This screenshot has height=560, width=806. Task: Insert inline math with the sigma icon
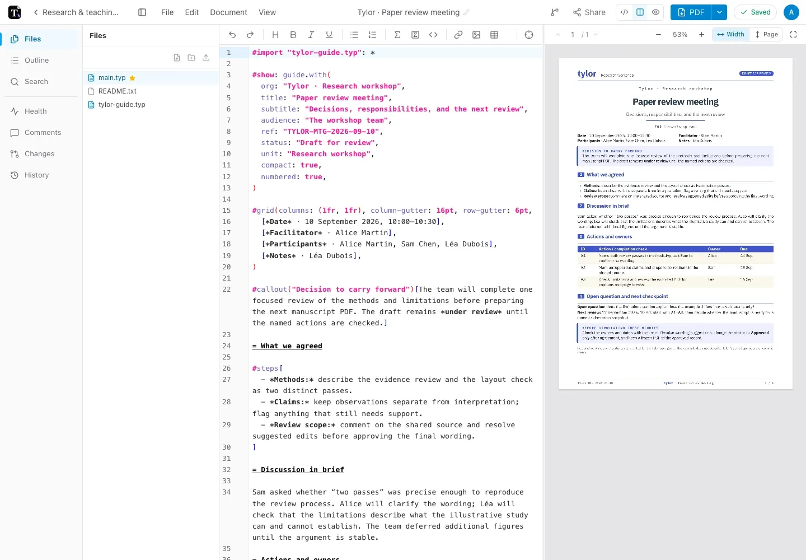tap(397, 35)
